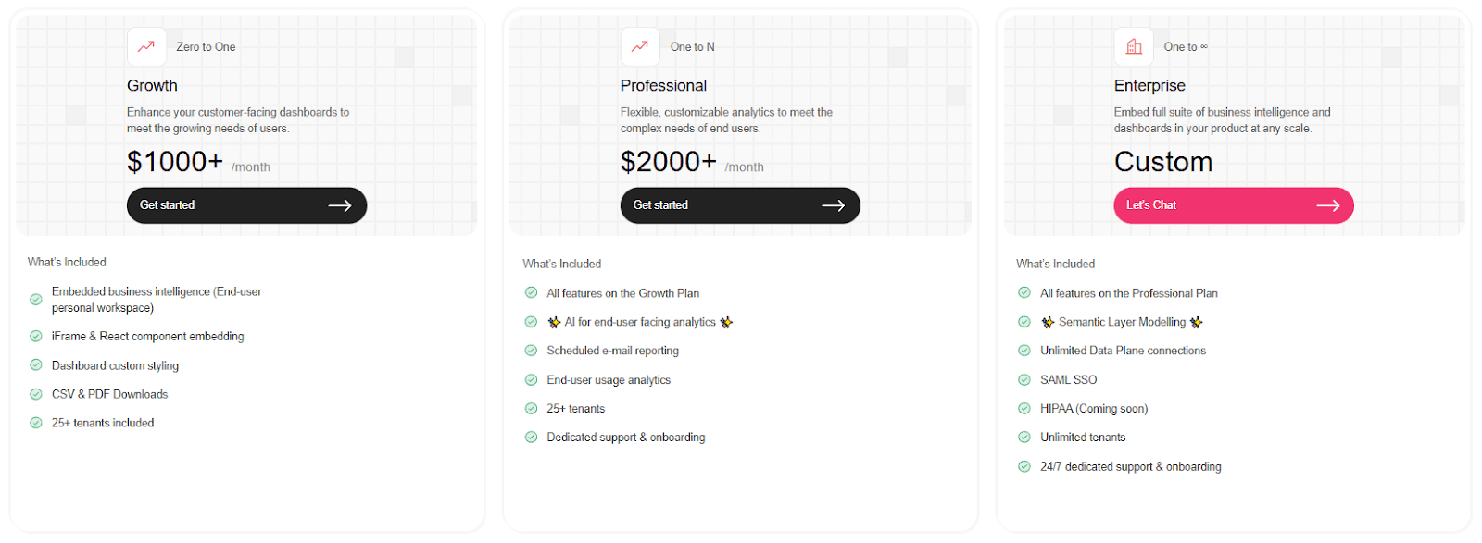Click the Custom pricing label on Enterprise
This screenshot has width=1482, height=543.
pos(1163,161)
